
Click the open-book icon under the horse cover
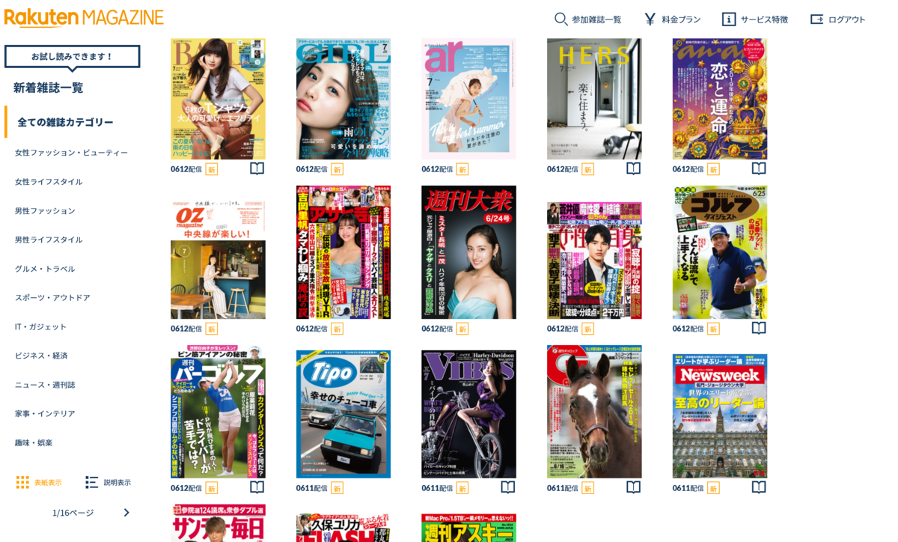click(x=633, y=487)
